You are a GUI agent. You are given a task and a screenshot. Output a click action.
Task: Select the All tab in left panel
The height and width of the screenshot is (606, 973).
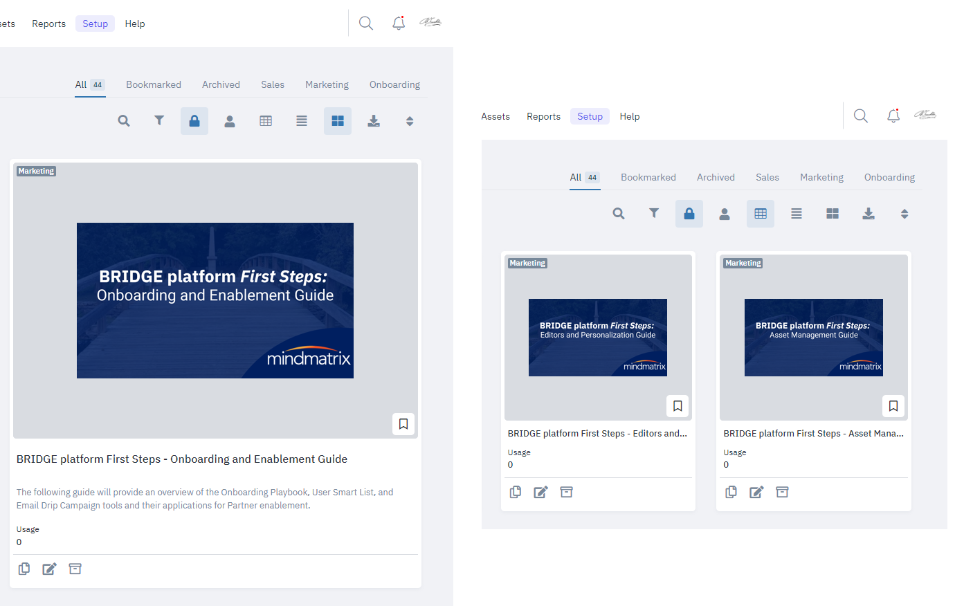point(90,84)
